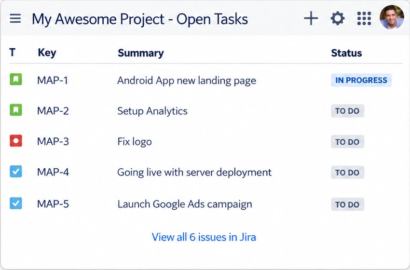Open the hamburger menu

coord(15,18)
